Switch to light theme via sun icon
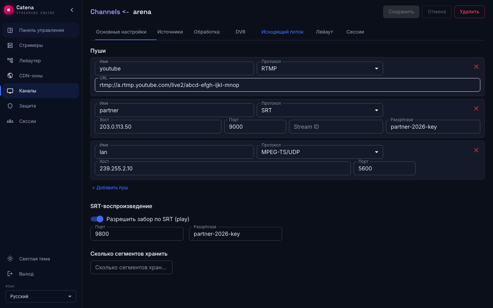 tap(10, 259)
